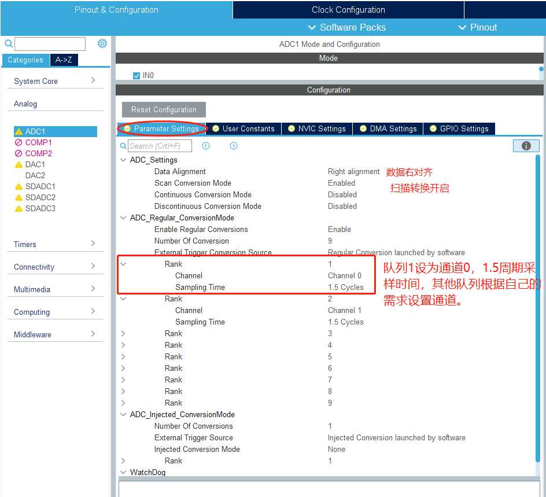Expand the Middleware category
546x497 pixels.
coord(93,334)
